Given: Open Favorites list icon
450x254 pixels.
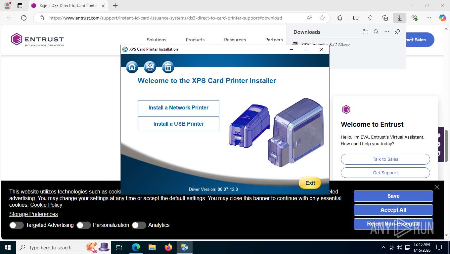Looking at the screenshot, I should [x=371, y=18].
